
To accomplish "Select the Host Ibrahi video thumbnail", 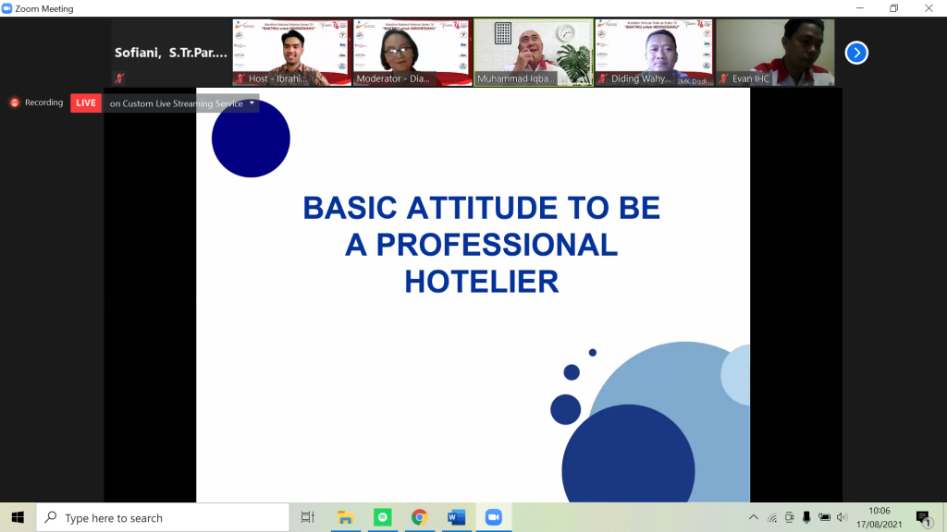I will [291, 53].
